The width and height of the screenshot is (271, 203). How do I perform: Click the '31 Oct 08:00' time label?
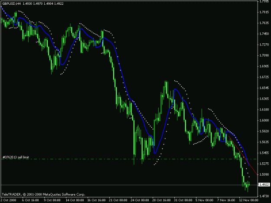pos(183,200)
